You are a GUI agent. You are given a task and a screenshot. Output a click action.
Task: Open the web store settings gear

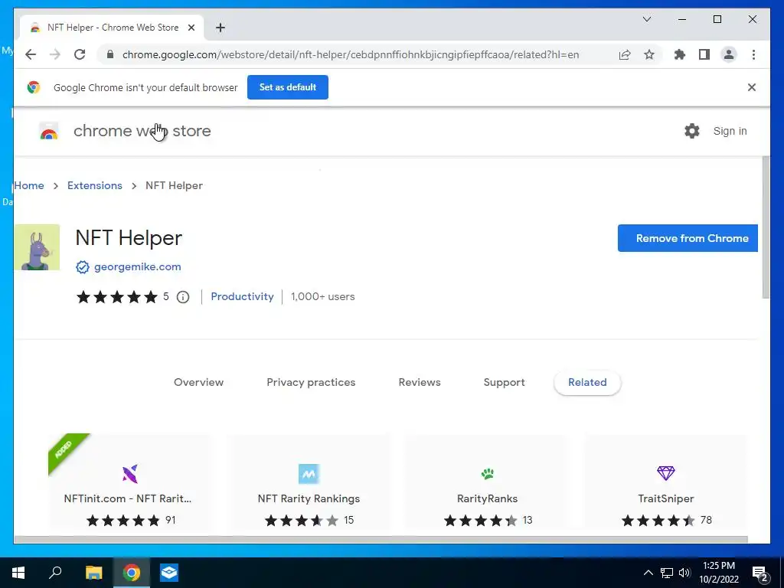[x=692, y=131]
